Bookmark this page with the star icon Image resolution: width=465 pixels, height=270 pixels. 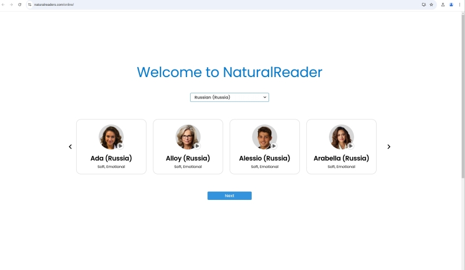click(431, 4)
